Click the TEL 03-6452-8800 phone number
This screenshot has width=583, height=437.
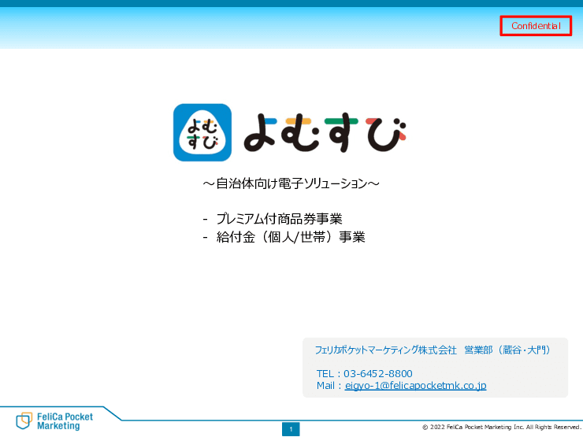tap(377, 373)
